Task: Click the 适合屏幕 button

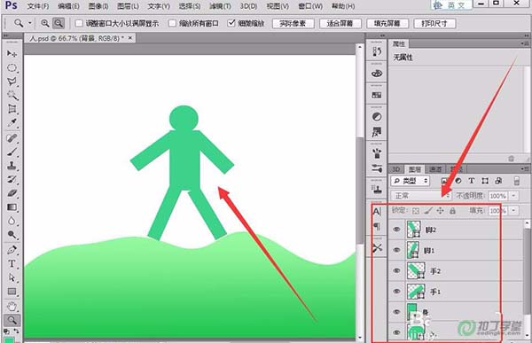Action: (340, 23)
